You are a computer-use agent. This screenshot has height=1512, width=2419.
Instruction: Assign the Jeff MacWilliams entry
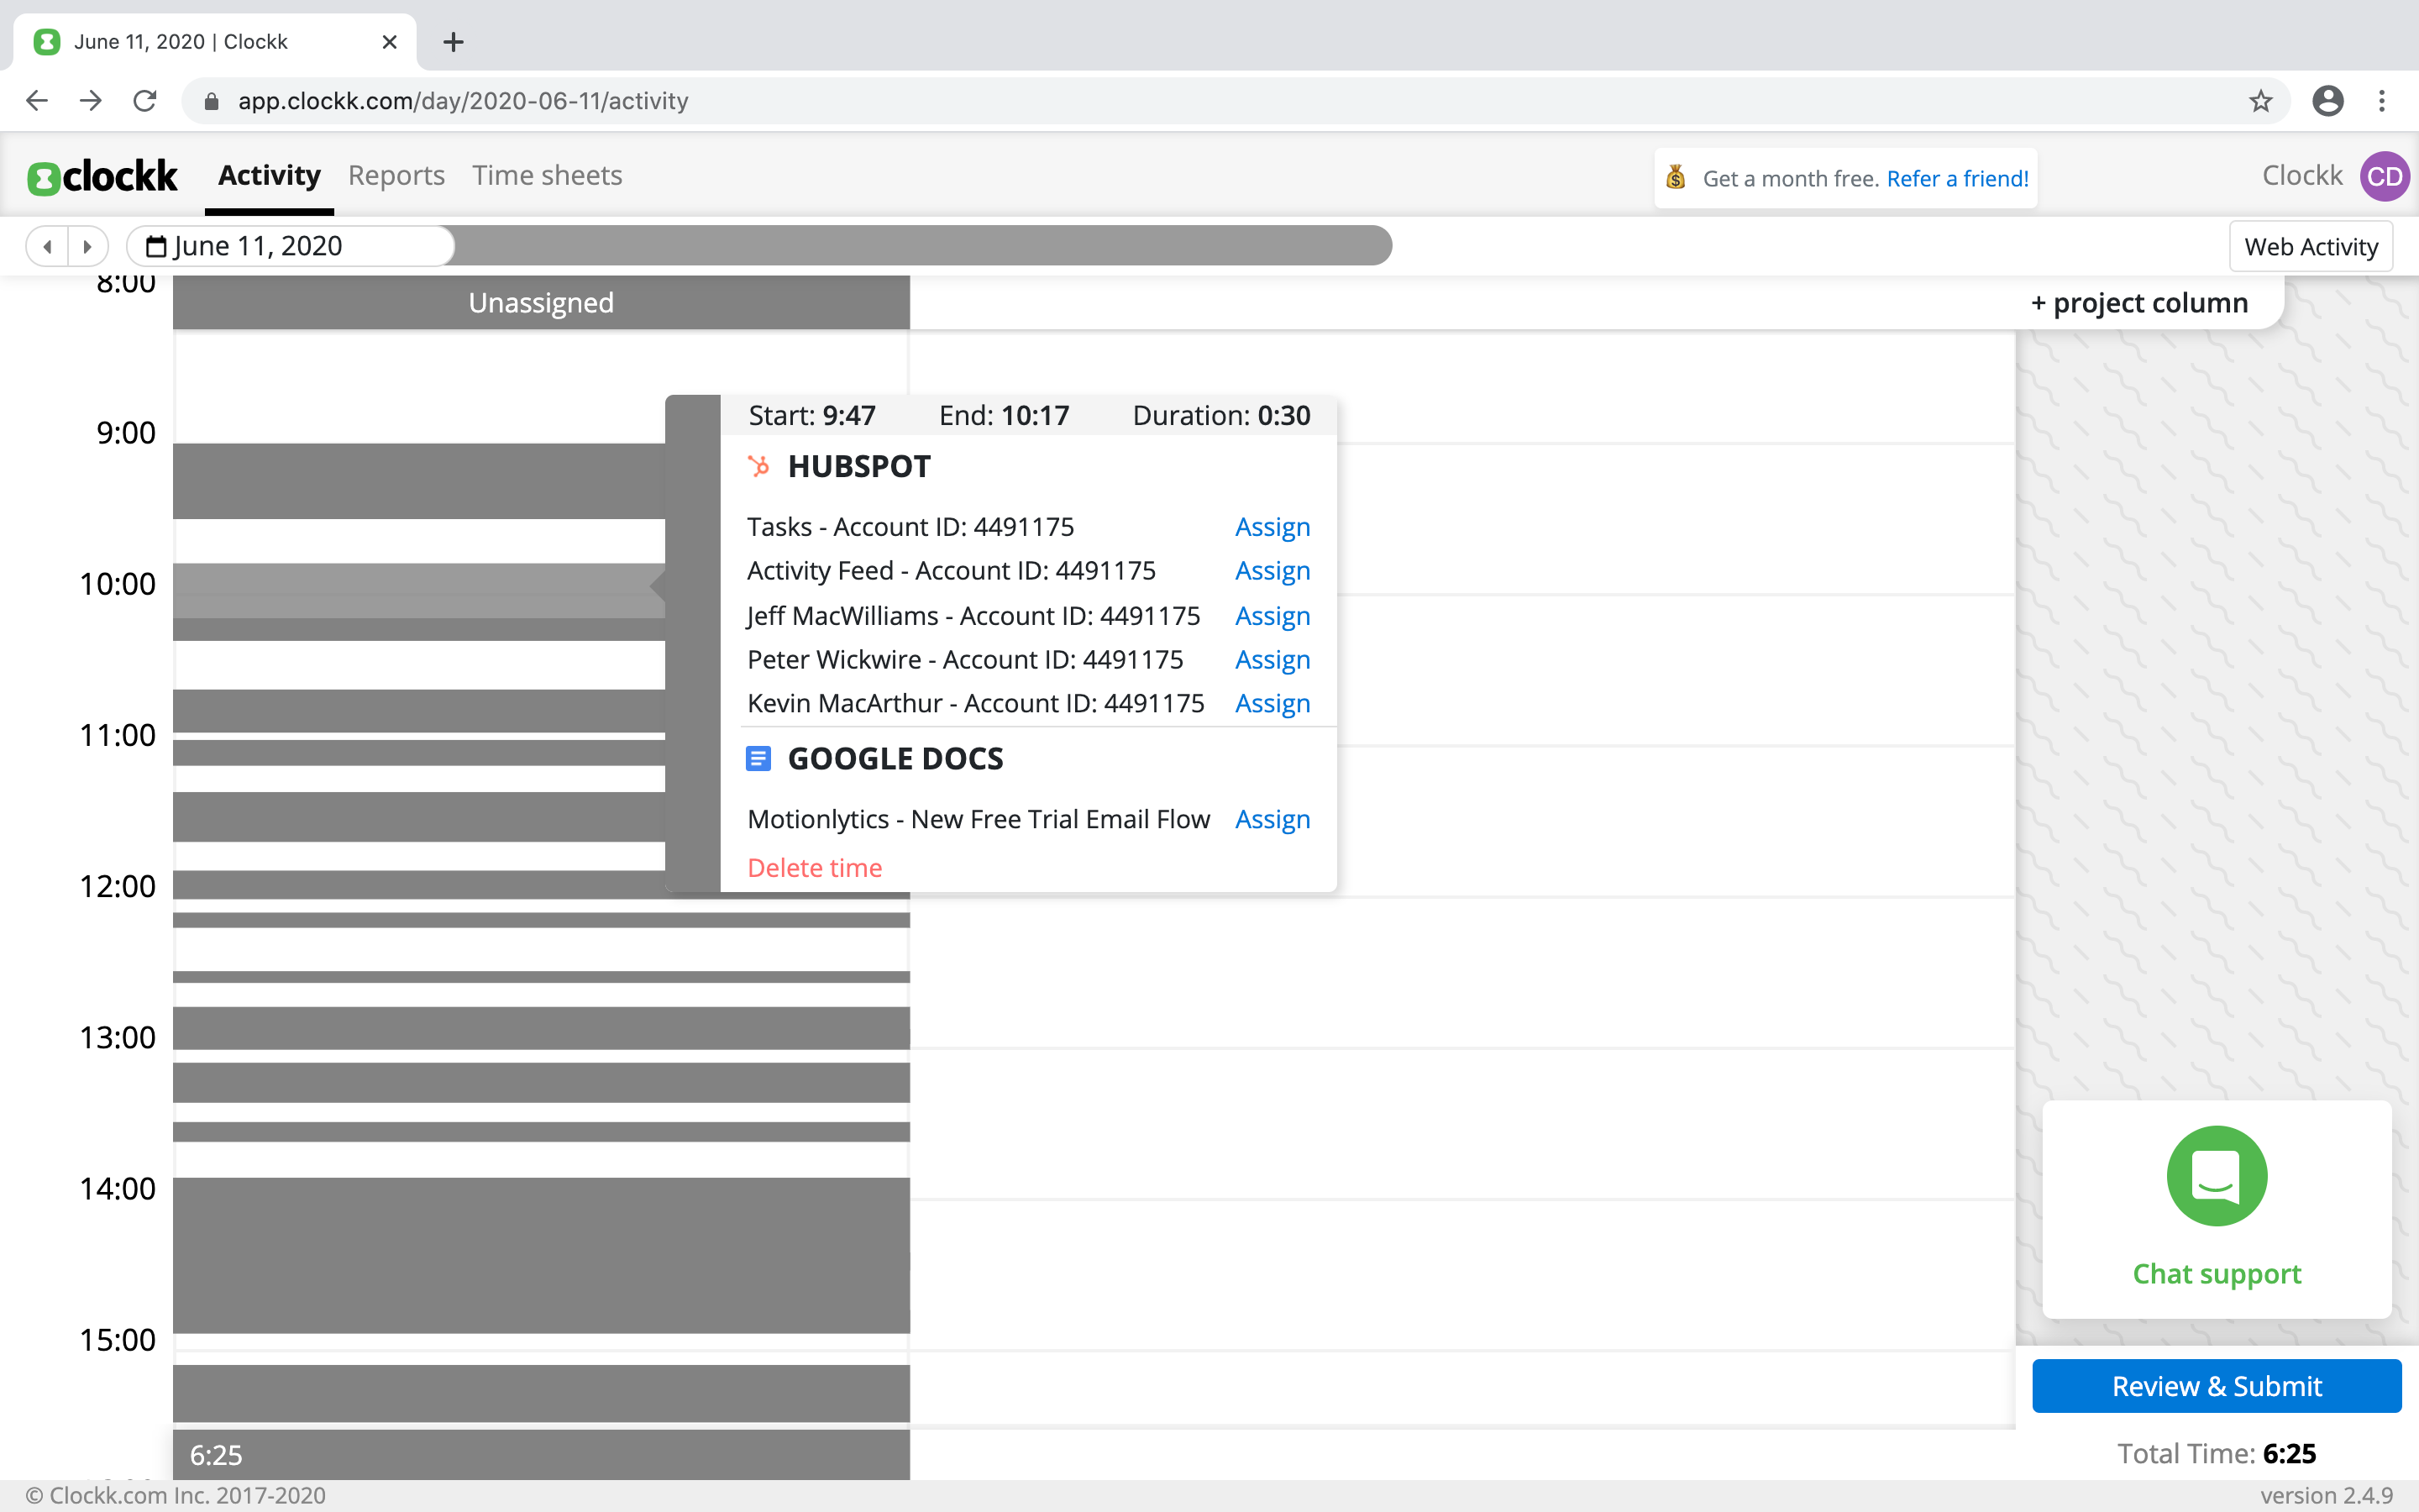(1272, 616)
